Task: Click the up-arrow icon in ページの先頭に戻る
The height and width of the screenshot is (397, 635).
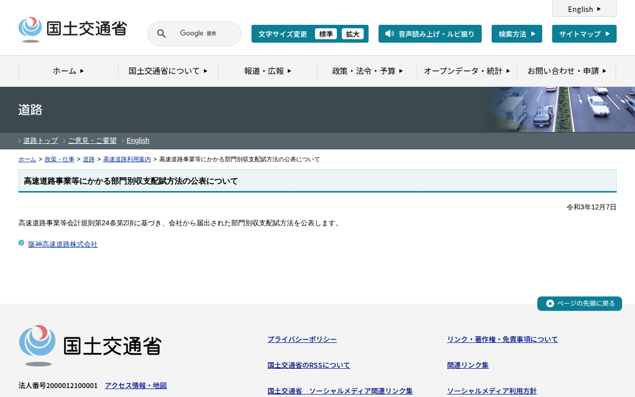Action: coord(550,304)
